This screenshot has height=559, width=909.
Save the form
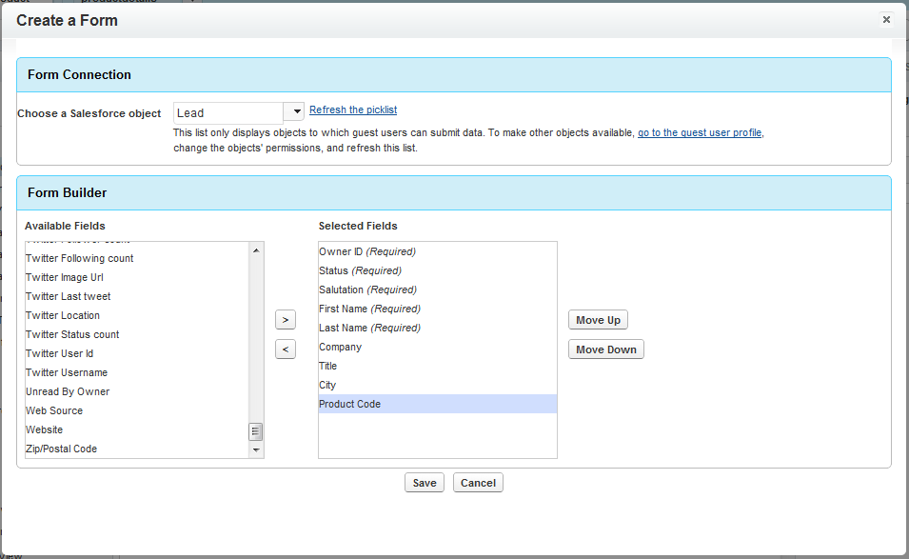tap(425, 483)
